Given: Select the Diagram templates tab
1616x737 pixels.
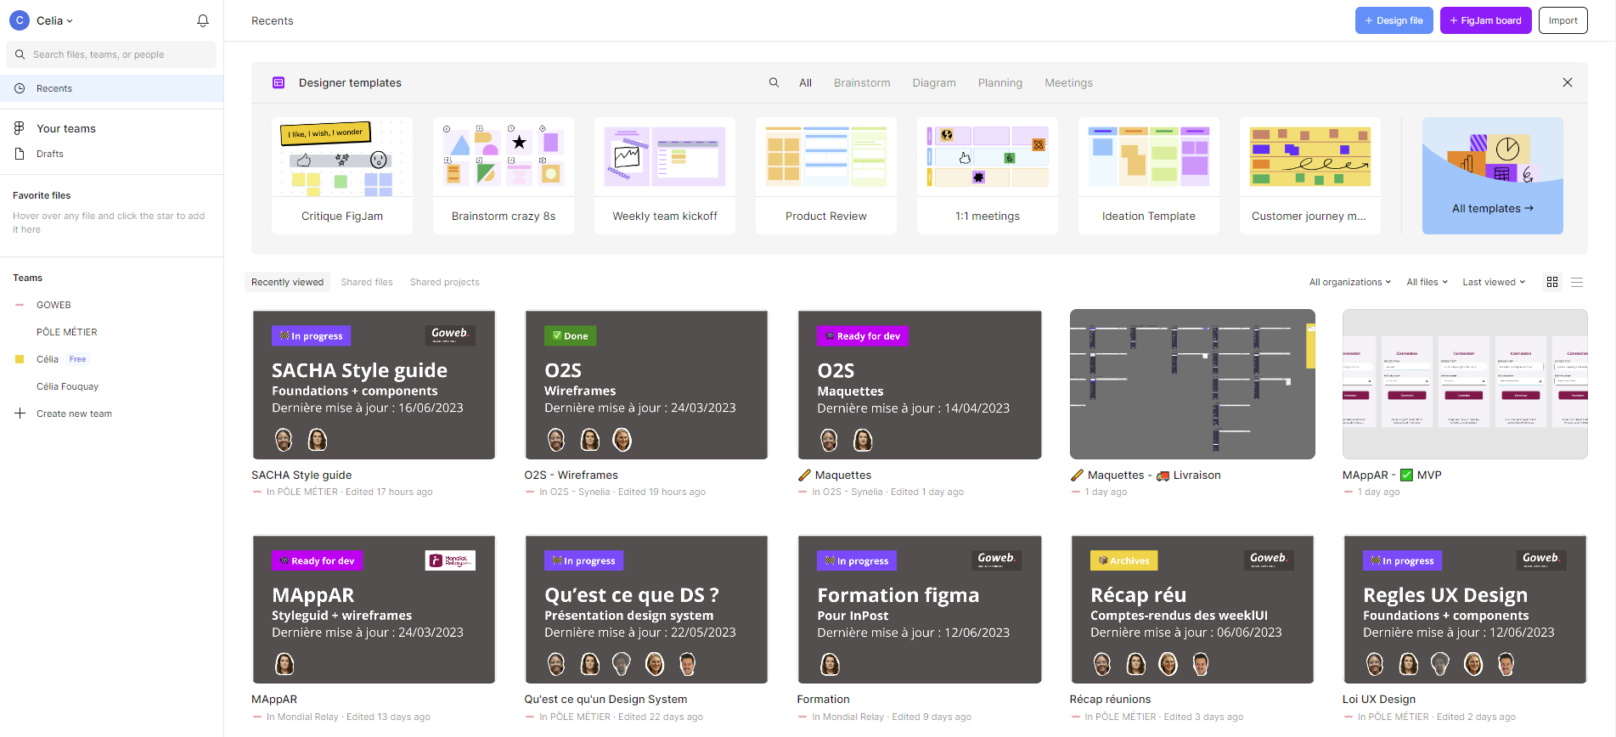Looking at the screenshot, I should click(x=934, y=82).
